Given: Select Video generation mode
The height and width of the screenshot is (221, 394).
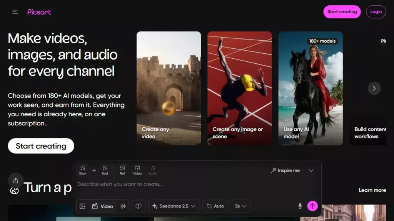Looking at the screenshot, I should (x=102, y=206).
